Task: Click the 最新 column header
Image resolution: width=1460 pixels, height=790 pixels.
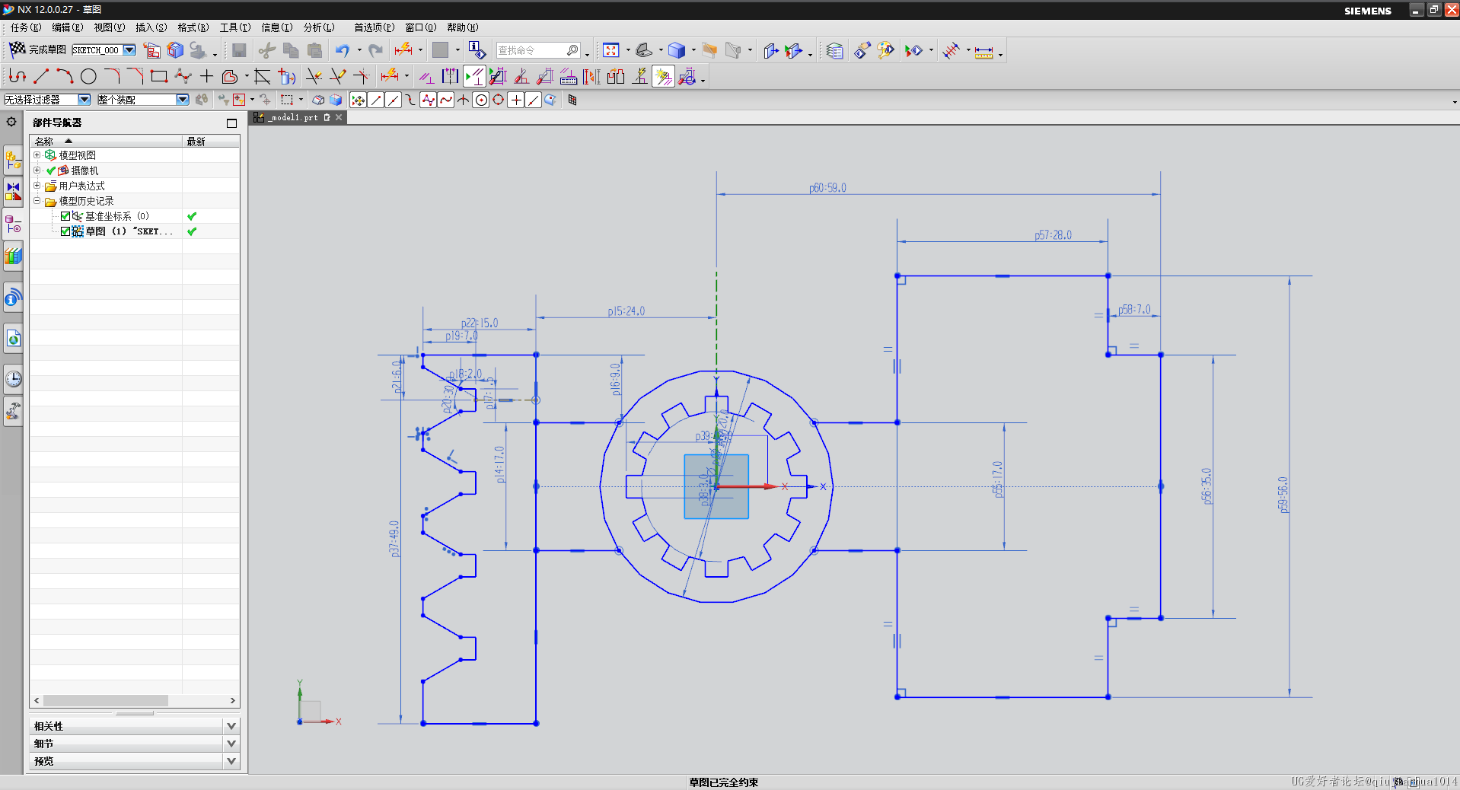Action: coord(211,142)
